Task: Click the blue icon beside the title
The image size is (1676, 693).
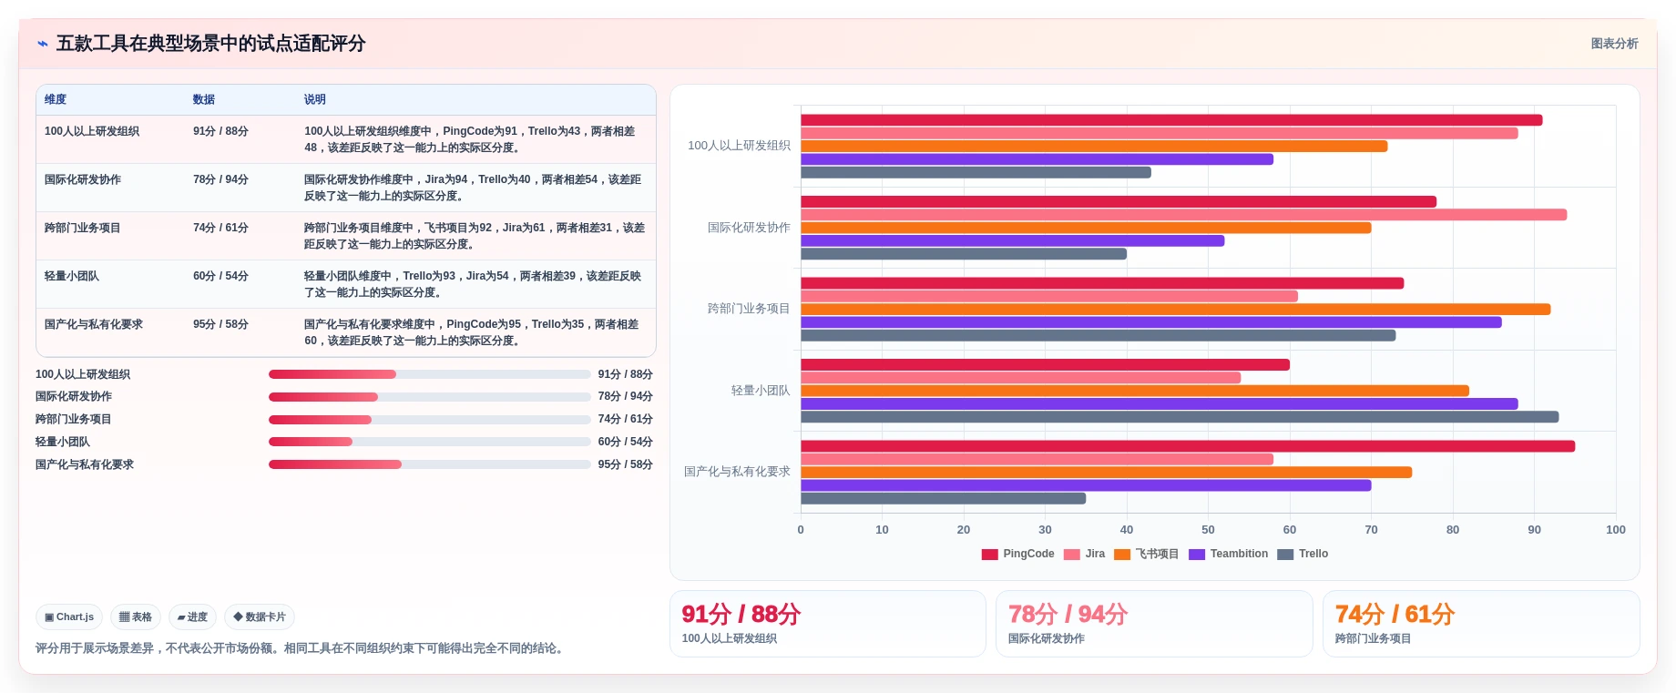Action: click(x=43, y=44)
